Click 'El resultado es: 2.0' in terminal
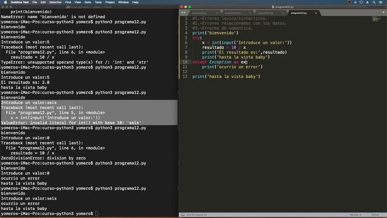Screen dimensions: 387x218 click(25, 82)
